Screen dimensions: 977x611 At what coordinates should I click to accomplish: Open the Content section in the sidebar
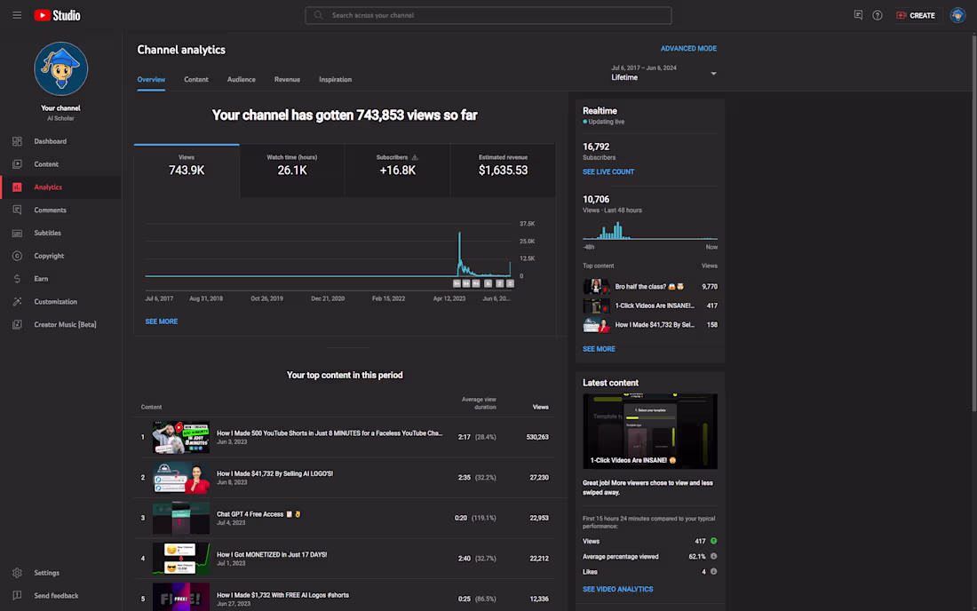[47, 163]
